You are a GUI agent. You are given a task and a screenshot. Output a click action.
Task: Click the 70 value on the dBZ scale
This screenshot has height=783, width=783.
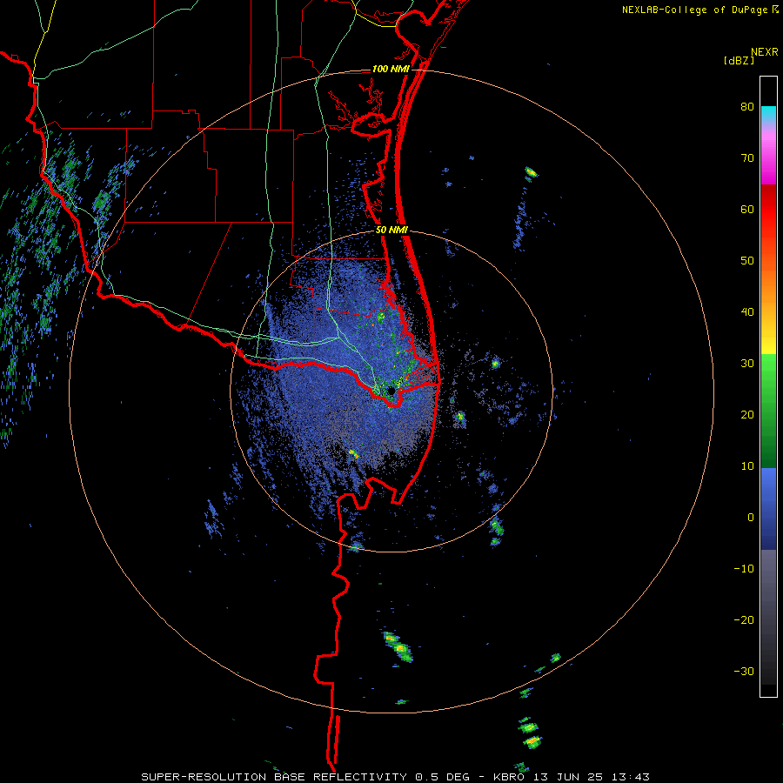747,158
